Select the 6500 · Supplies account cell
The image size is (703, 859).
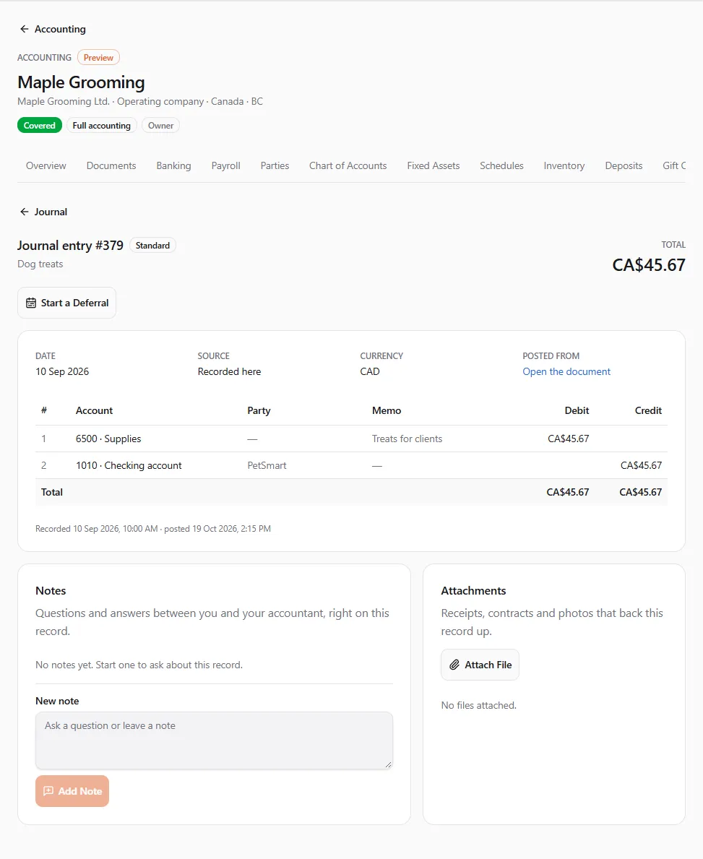108,439
